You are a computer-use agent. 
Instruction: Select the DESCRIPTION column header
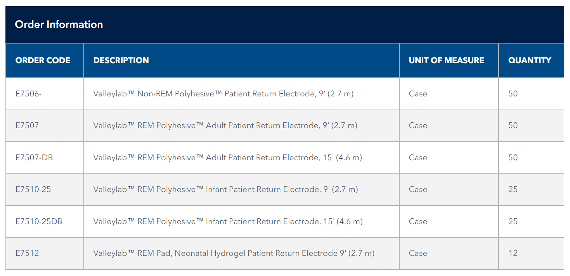coord(121,60)
